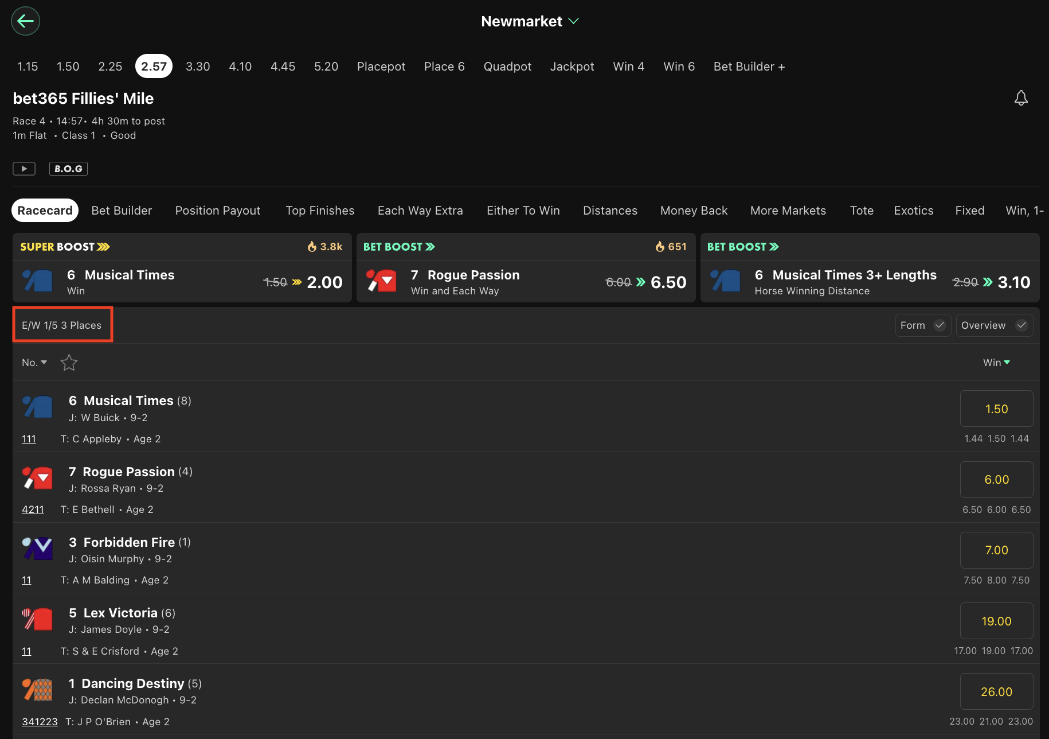Viewport: 1049px width, 739px height.
Task: Open the Distances market tab
Action: pyautogui.click(x=610, y=211)
